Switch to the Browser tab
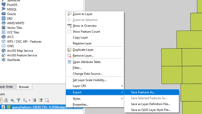This screenshot has height=114, width=202. point(24,87)
